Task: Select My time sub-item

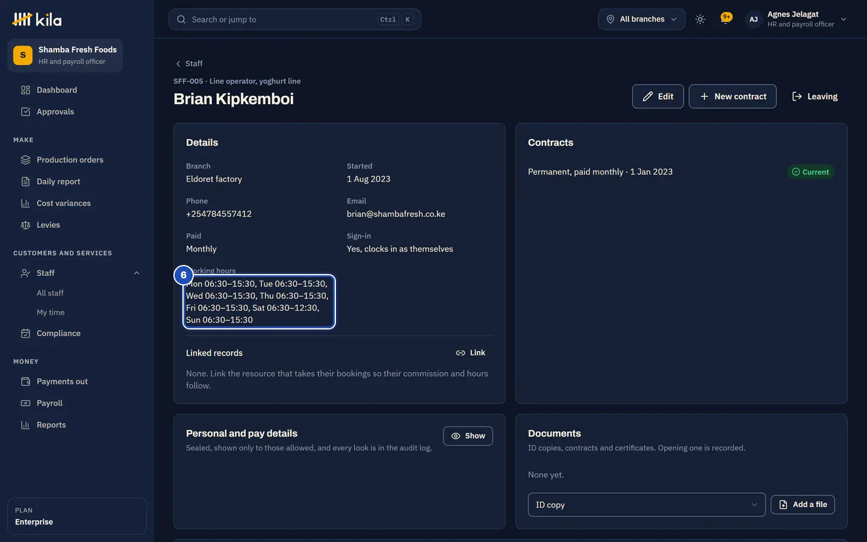Action: (x=51, y=312)
